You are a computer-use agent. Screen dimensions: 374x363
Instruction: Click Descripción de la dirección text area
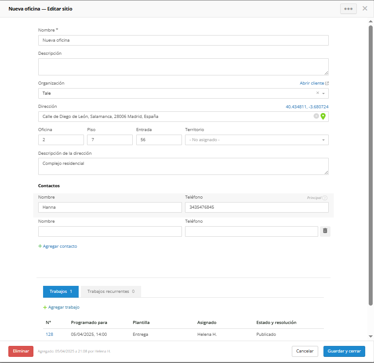tap(183, 166)
